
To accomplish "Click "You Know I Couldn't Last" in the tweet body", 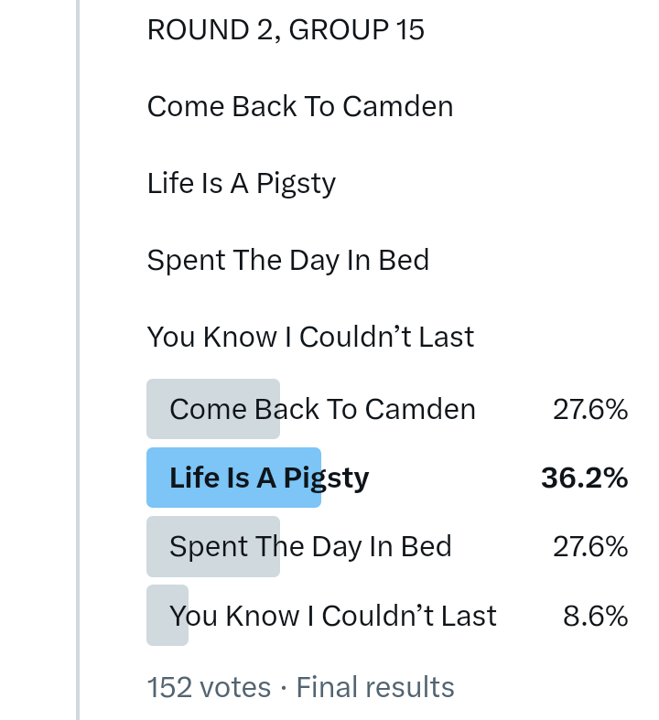I will coord(310,338).
